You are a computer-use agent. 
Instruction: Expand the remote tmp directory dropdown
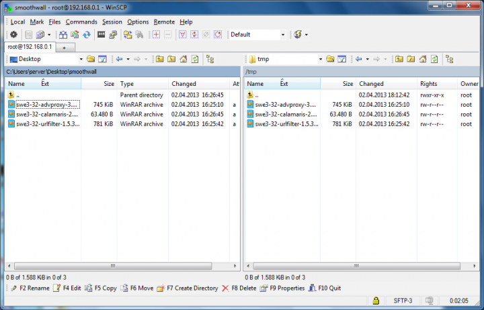coord(319,59)
